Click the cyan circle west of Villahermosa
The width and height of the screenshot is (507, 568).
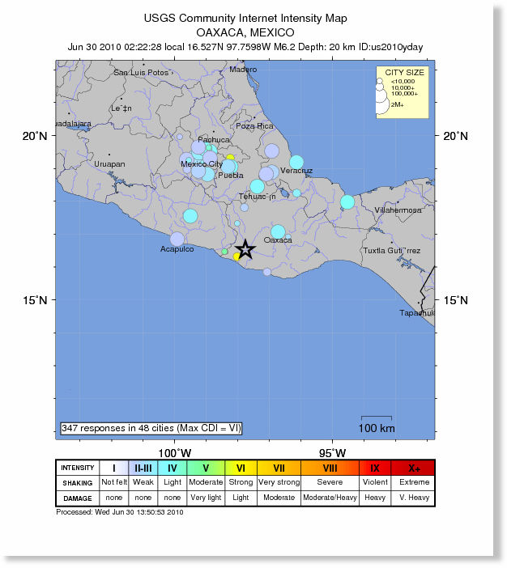point(347,201)
